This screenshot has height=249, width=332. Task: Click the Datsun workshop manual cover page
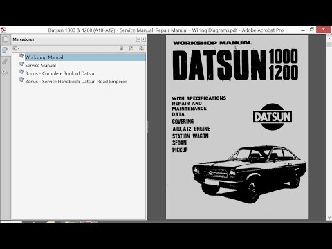237,127
